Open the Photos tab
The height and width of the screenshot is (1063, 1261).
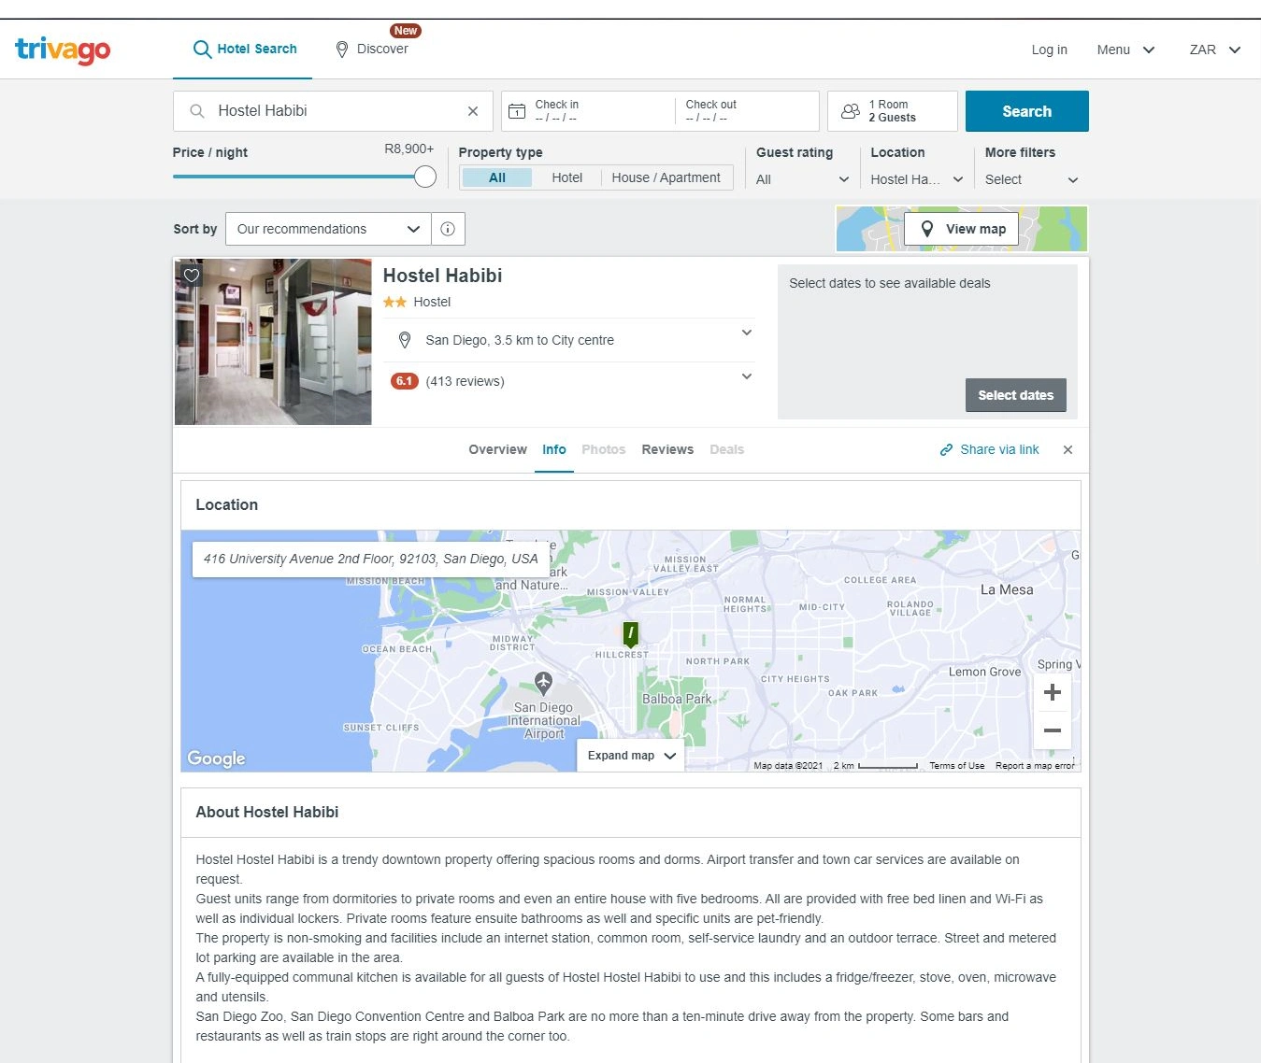[603, 450]
